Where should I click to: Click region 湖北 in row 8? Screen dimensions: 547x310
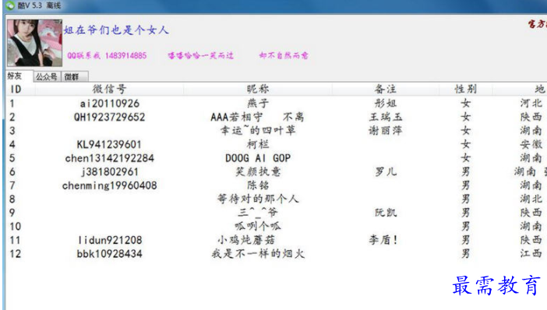(x=531, y=199)
